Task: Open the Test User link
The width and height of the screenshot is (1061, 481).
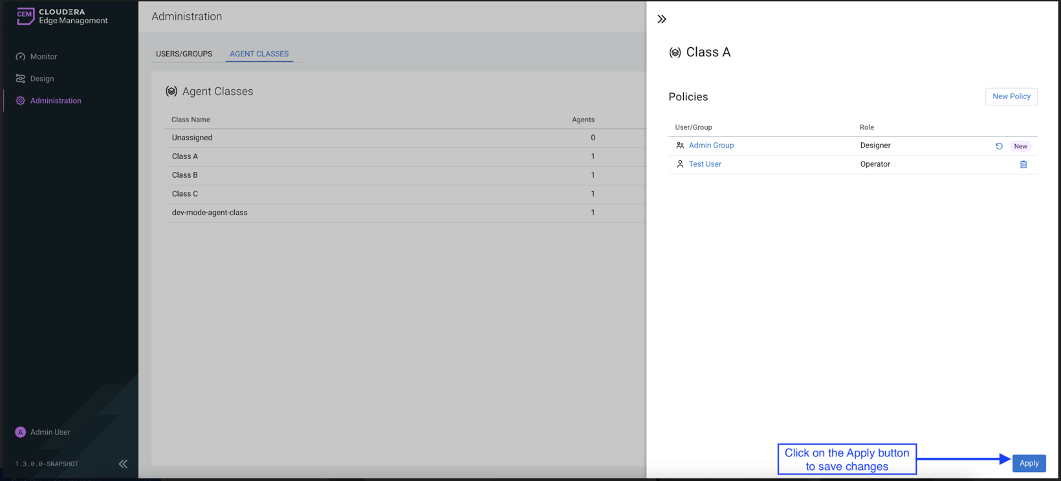Action: pyautogui.click(x=705, y=164)
